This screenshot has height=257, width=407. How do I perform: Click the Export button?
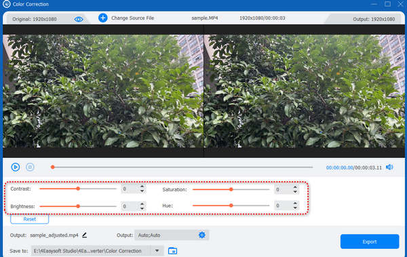[x=370, y=241]
